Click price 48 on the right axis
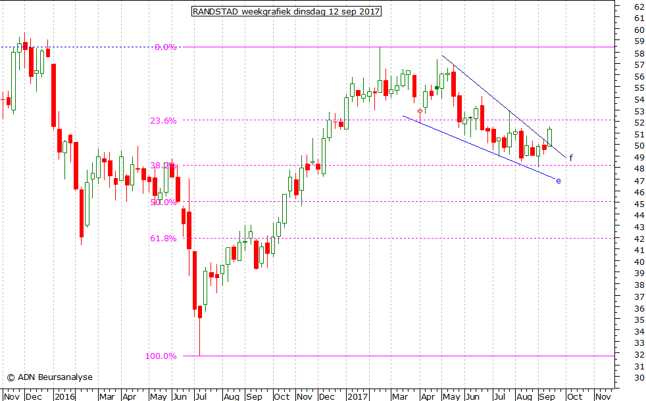 [639, 169]
